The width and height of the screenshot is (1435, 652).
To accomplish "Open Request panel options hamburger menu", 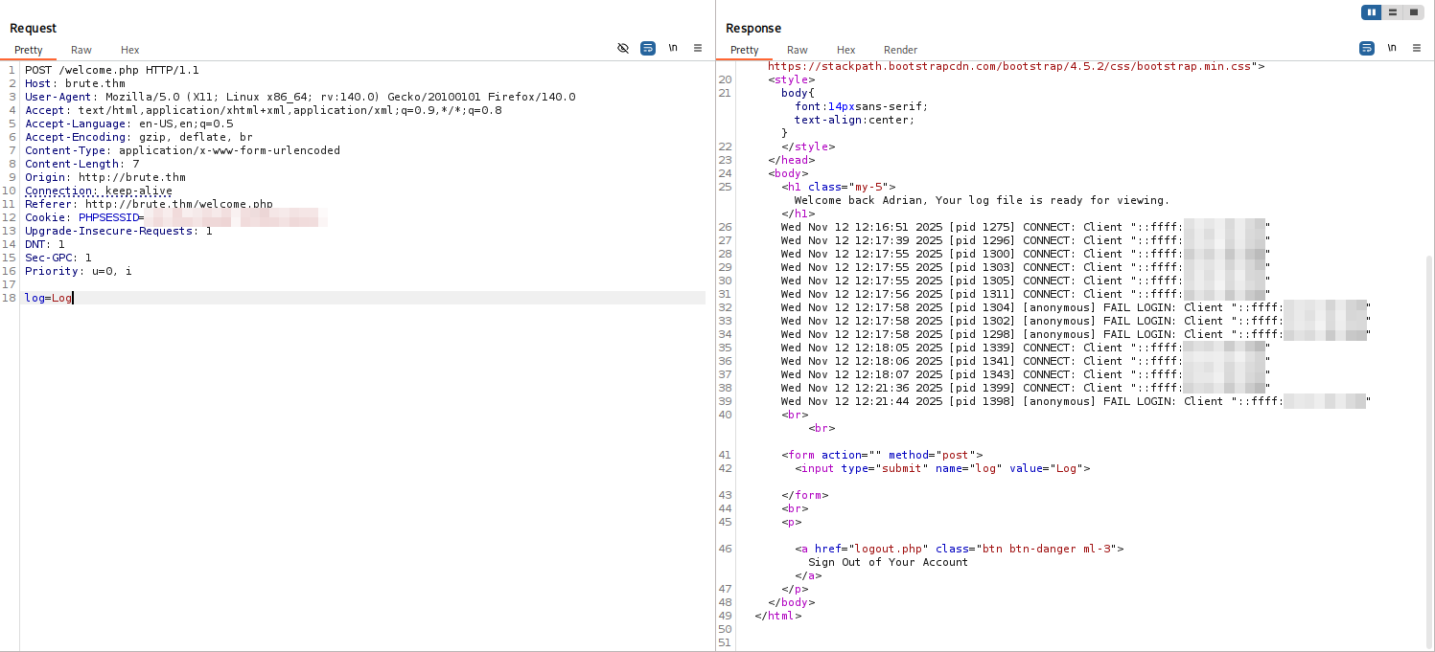I will click(x=698, y=48).
